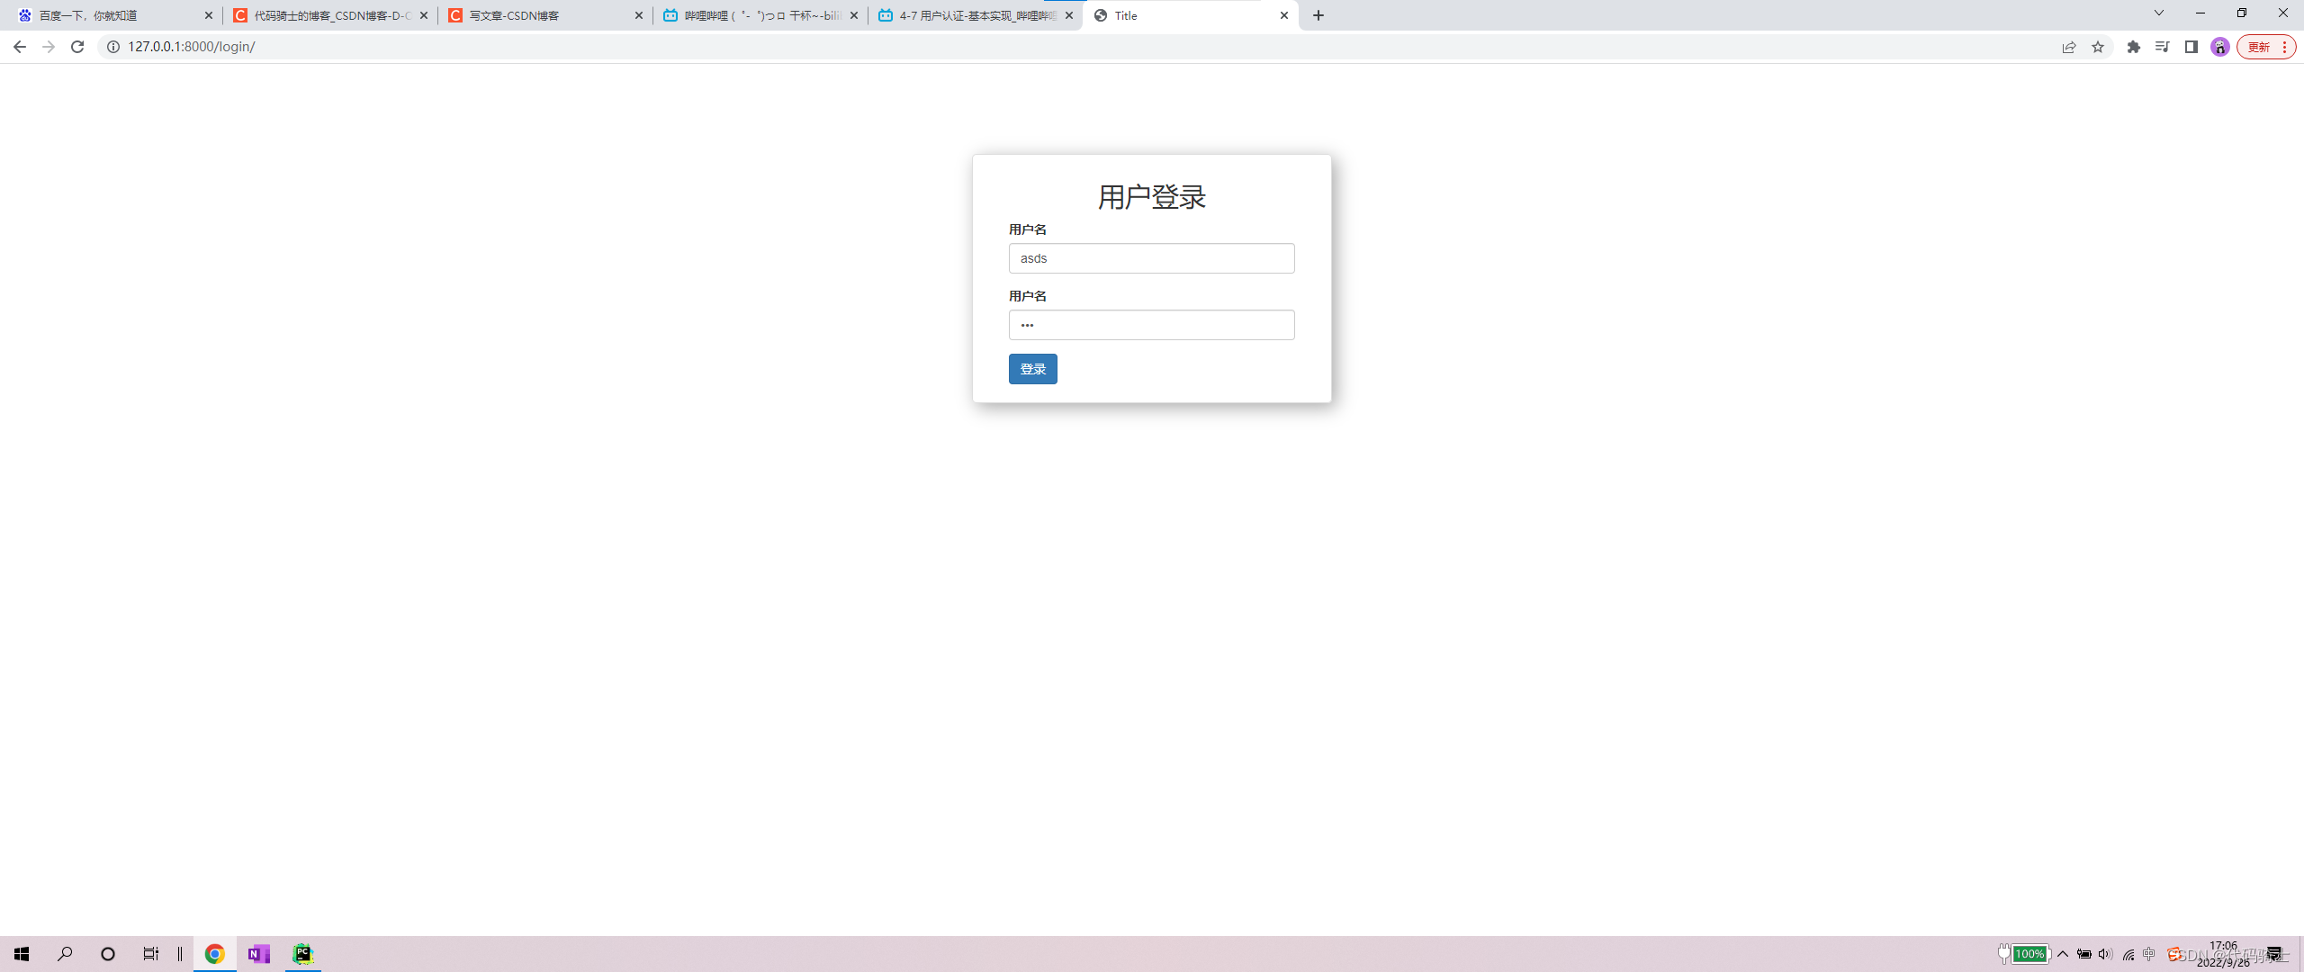Switch to 百度一下 tab
The width and height of the screenshot is (2304, 972).
coord(115,15)
